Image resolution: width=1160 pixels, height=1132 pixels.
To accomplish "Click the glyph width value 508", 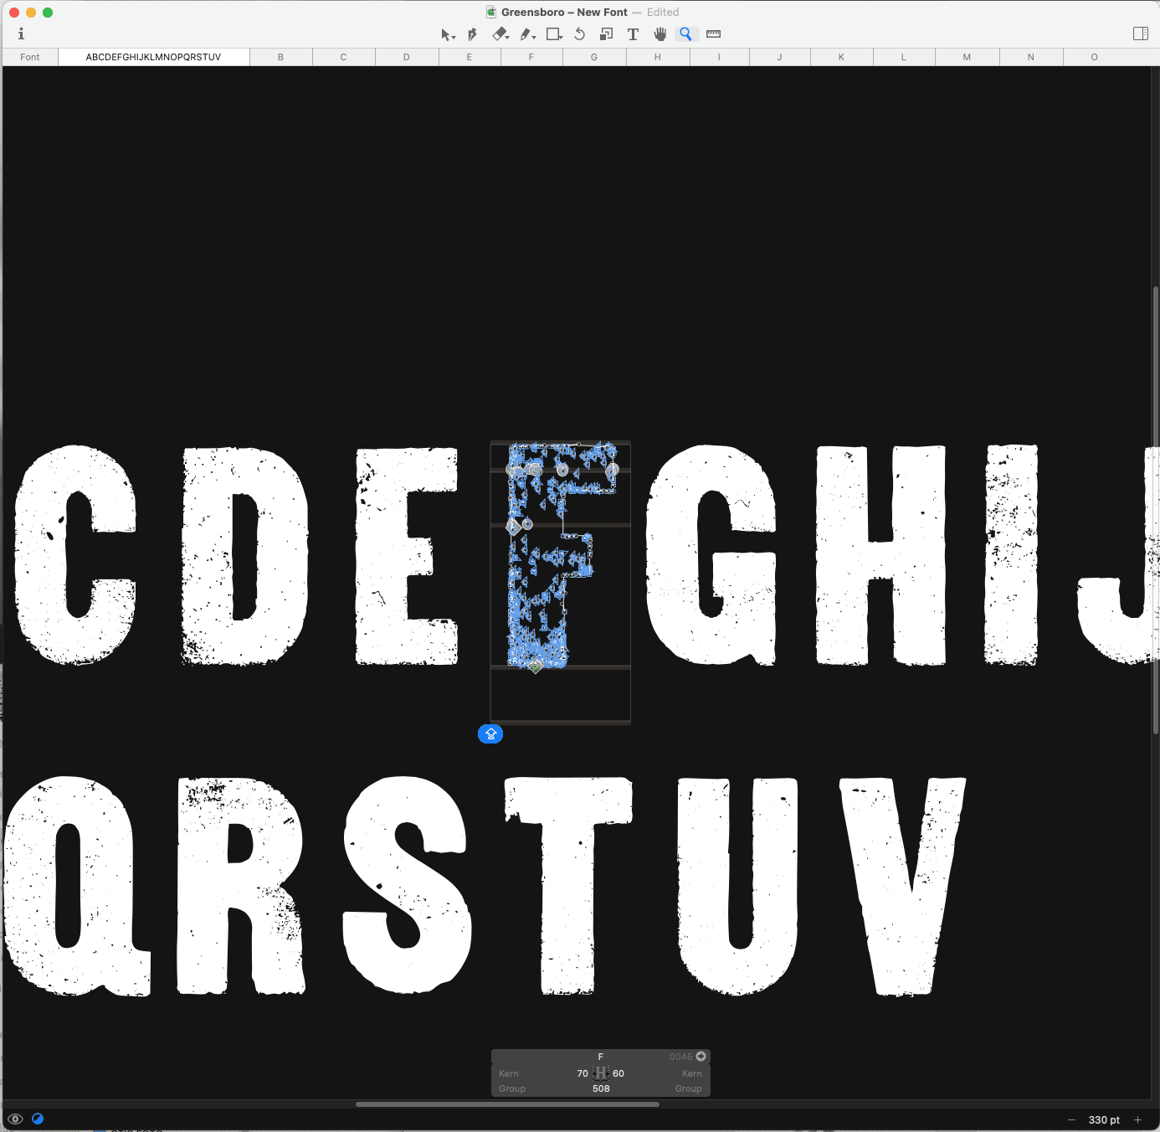I will click(601, 1088).
